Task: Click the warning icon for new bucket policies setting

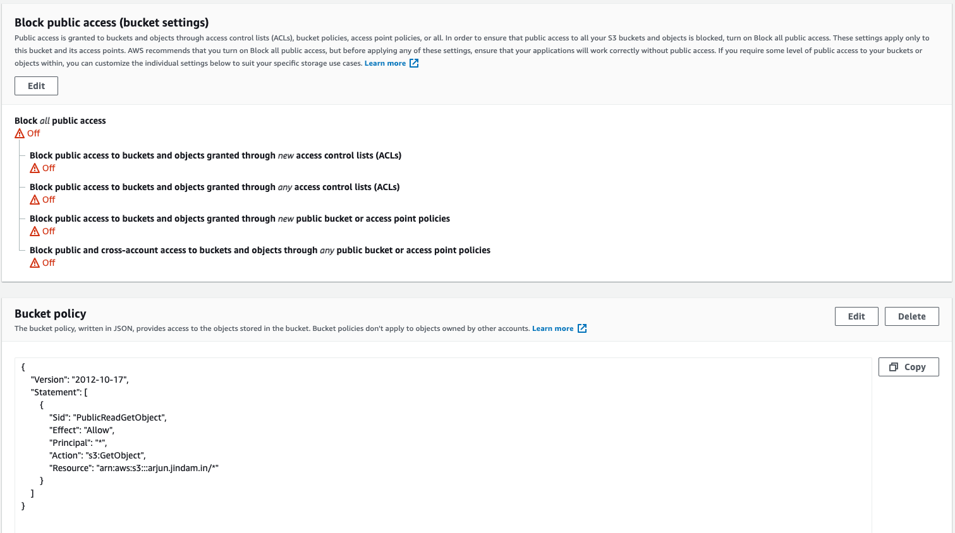Action: (35, 231)
